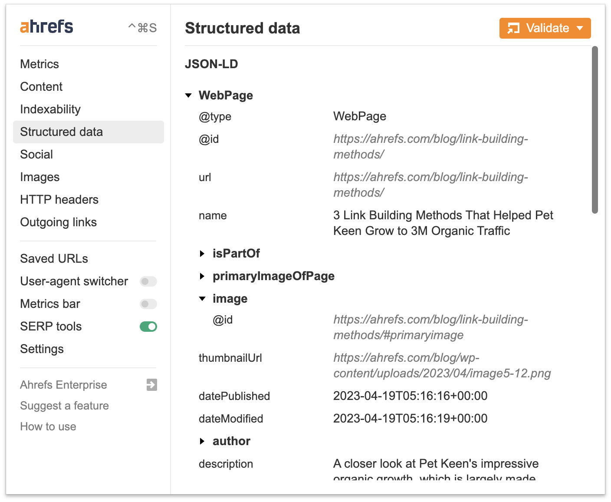
Task: Open the WebPage @id URL link
Action: 430,147
